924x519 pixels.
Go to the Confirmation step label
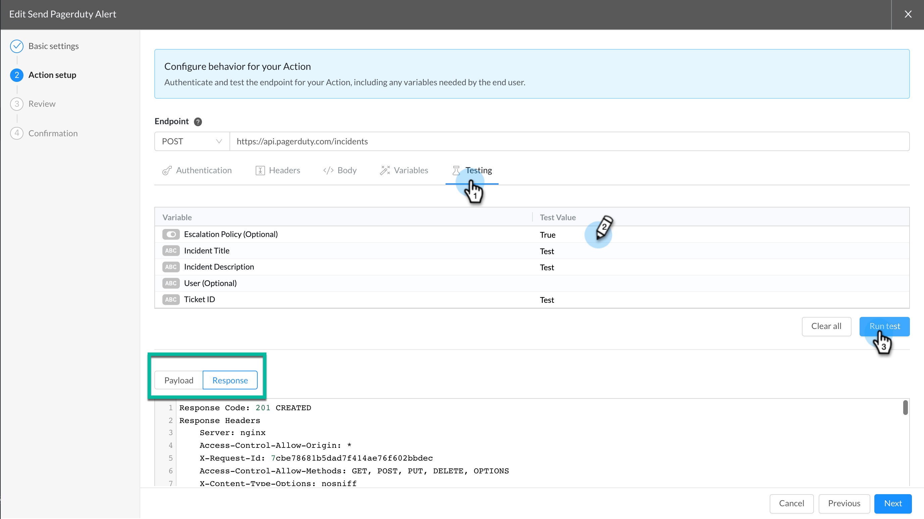(53, 134)
